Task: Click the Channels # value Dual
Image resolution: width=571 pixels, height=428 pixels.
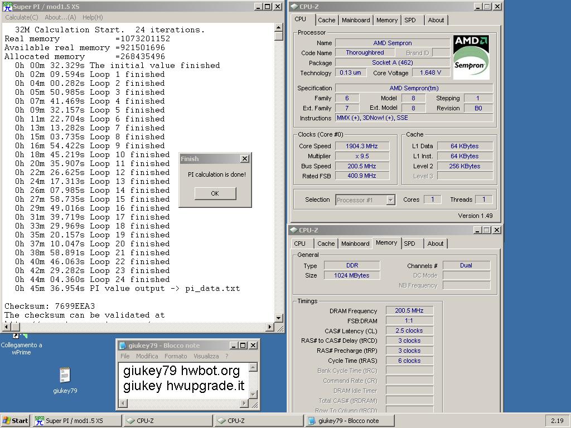Action: (466, 265)
